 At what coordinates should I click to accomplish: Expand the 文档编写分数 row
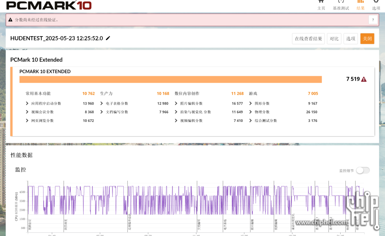pos(102,112)
